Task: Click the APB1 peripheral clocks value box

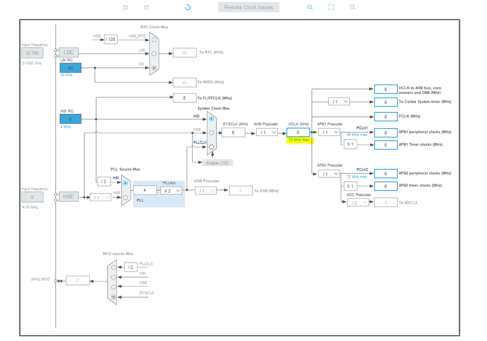Action: point(386,133)
